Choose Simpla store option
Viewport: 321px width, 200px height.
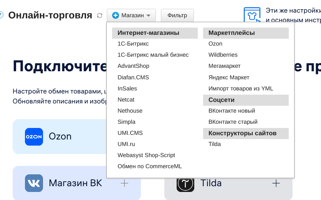(x=126, y=122)
